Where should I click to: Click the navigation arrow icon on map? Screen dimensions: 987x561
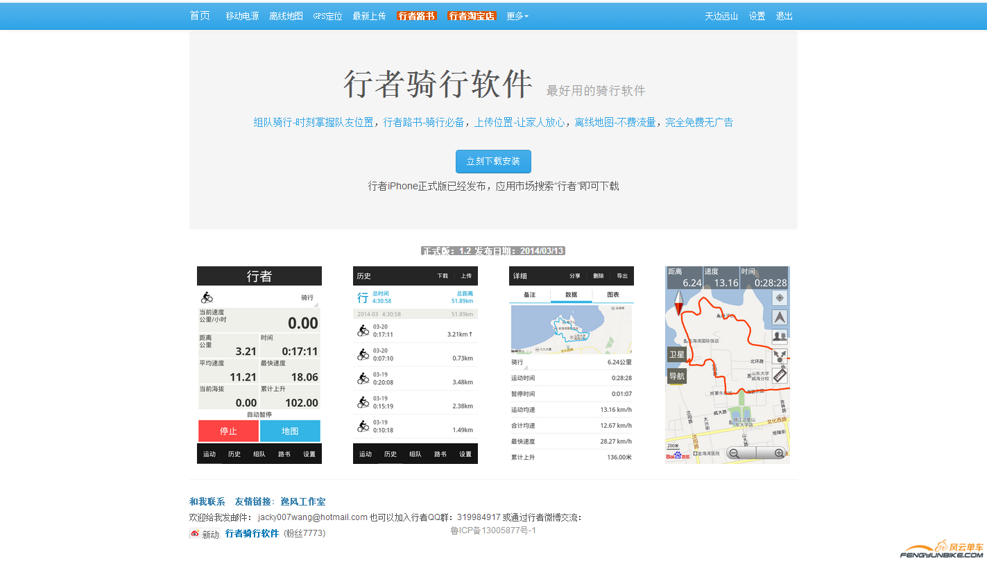[x=780, y=318]
